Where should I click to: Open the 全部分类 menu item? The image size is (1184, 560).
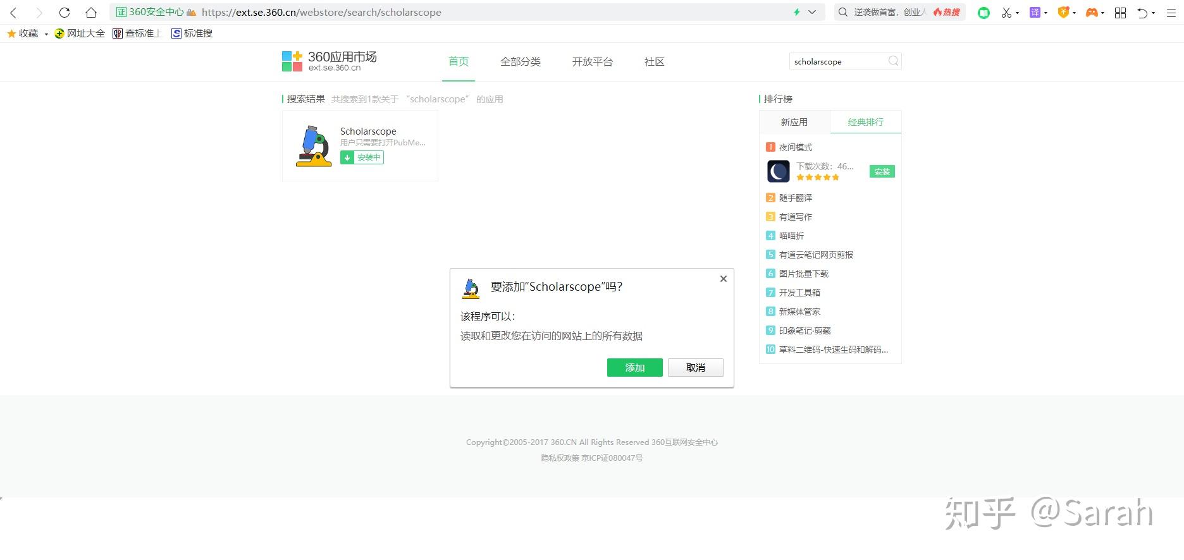click(x=521, y=61)
